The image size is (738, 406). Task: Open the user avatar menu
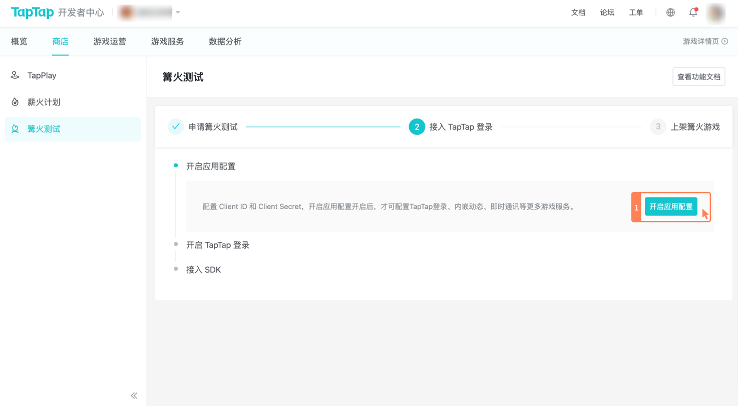[715, 13]
